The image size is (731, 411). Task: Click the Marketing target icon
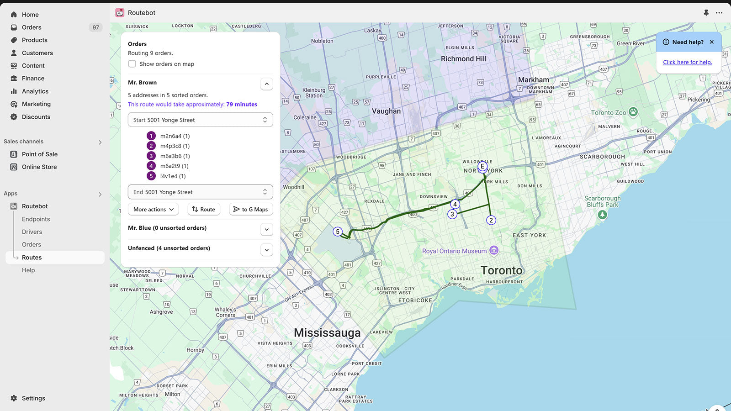14,104
